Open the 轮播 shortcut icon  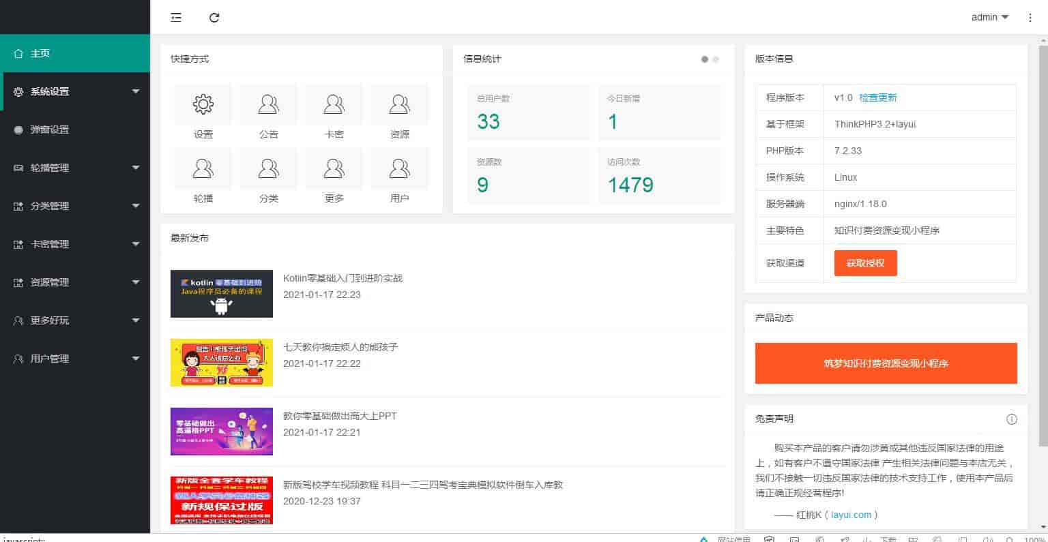pos(203,168)
